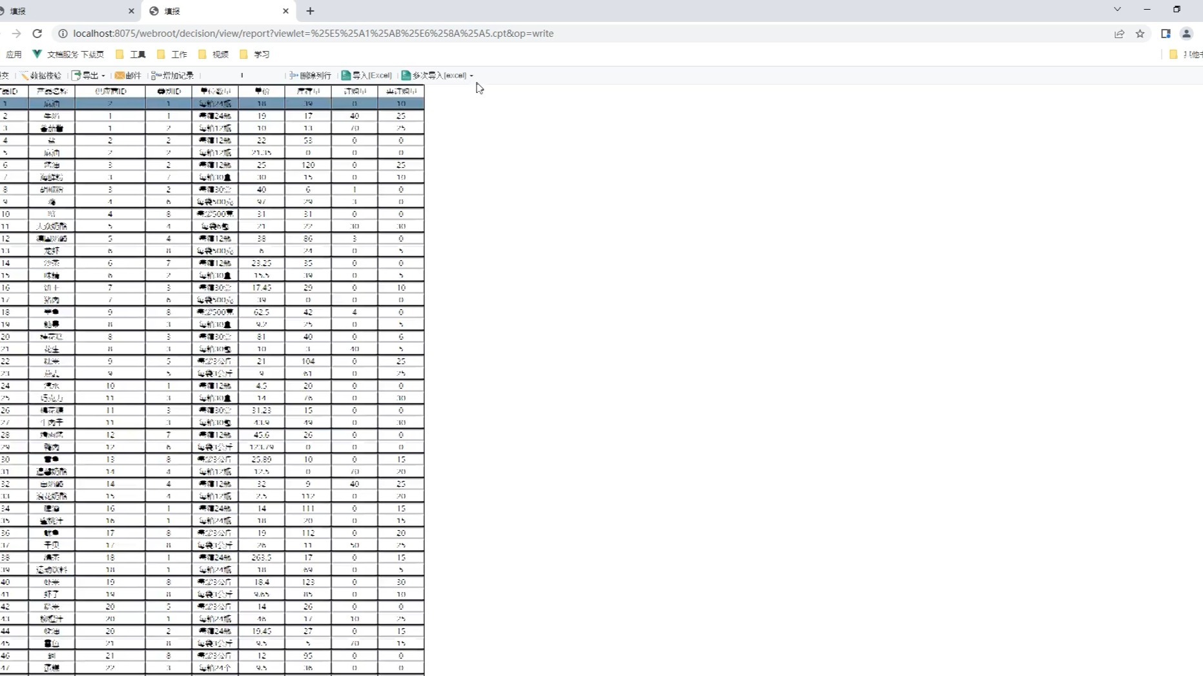Screen dimensions: 1203x676
Task: Click the 导出 export icon
Action: [76, 76]
